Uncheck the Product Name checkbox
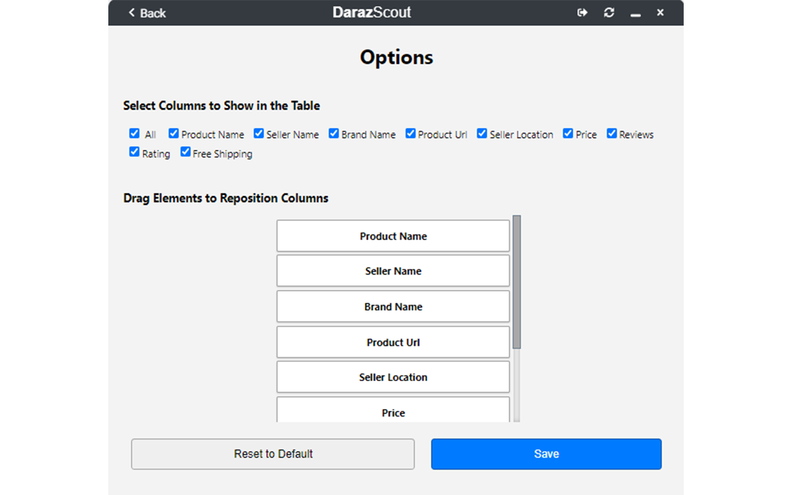The image size is (792, 495). tap(174, 134)
